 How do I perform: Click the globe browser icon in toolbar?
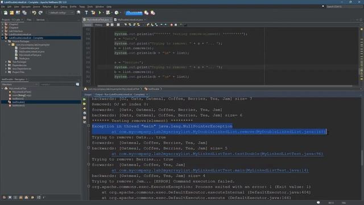click(x=78, y=13)
